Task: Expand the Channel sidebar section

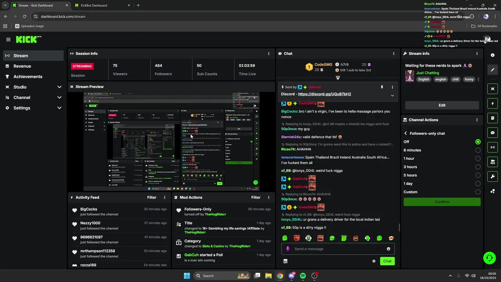Action: [x=59, y=98]
